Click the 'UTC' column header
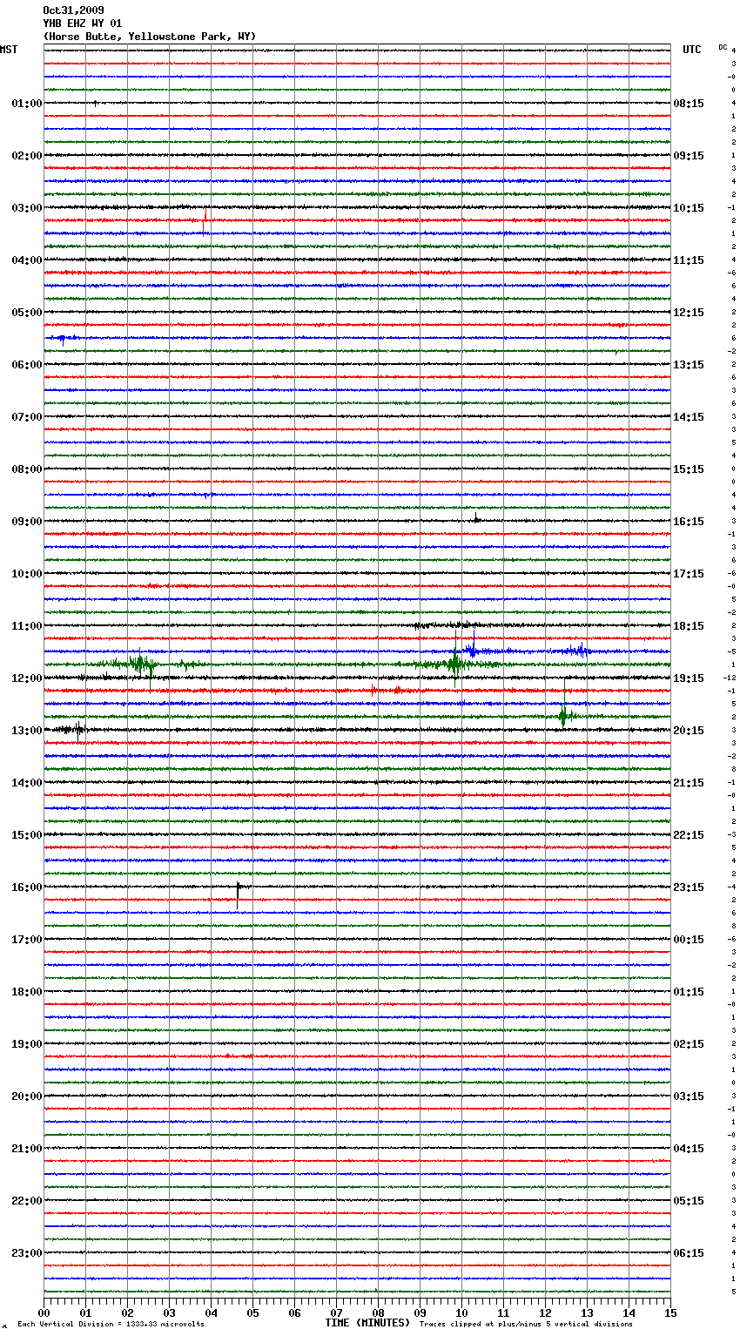Image resolution: width=740 pixels, height=1336 pixels. point(692,50)
